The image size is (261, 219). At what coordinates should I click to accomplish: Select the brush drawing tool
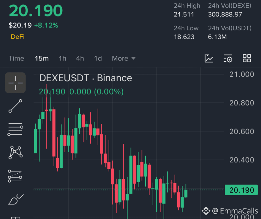16,199
